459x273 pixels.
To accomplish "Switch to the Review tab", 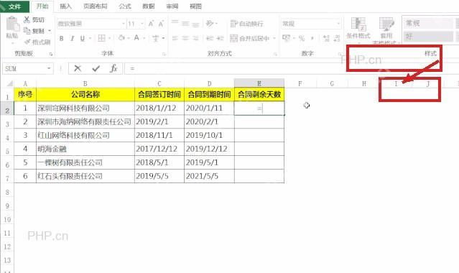I will click(172, 6).
